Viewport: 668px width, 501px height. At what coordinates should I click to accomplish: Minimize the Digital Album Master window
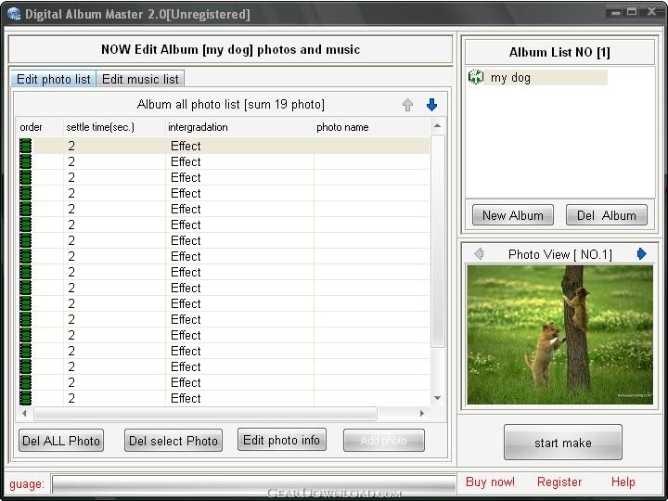(x=615, y=12)
